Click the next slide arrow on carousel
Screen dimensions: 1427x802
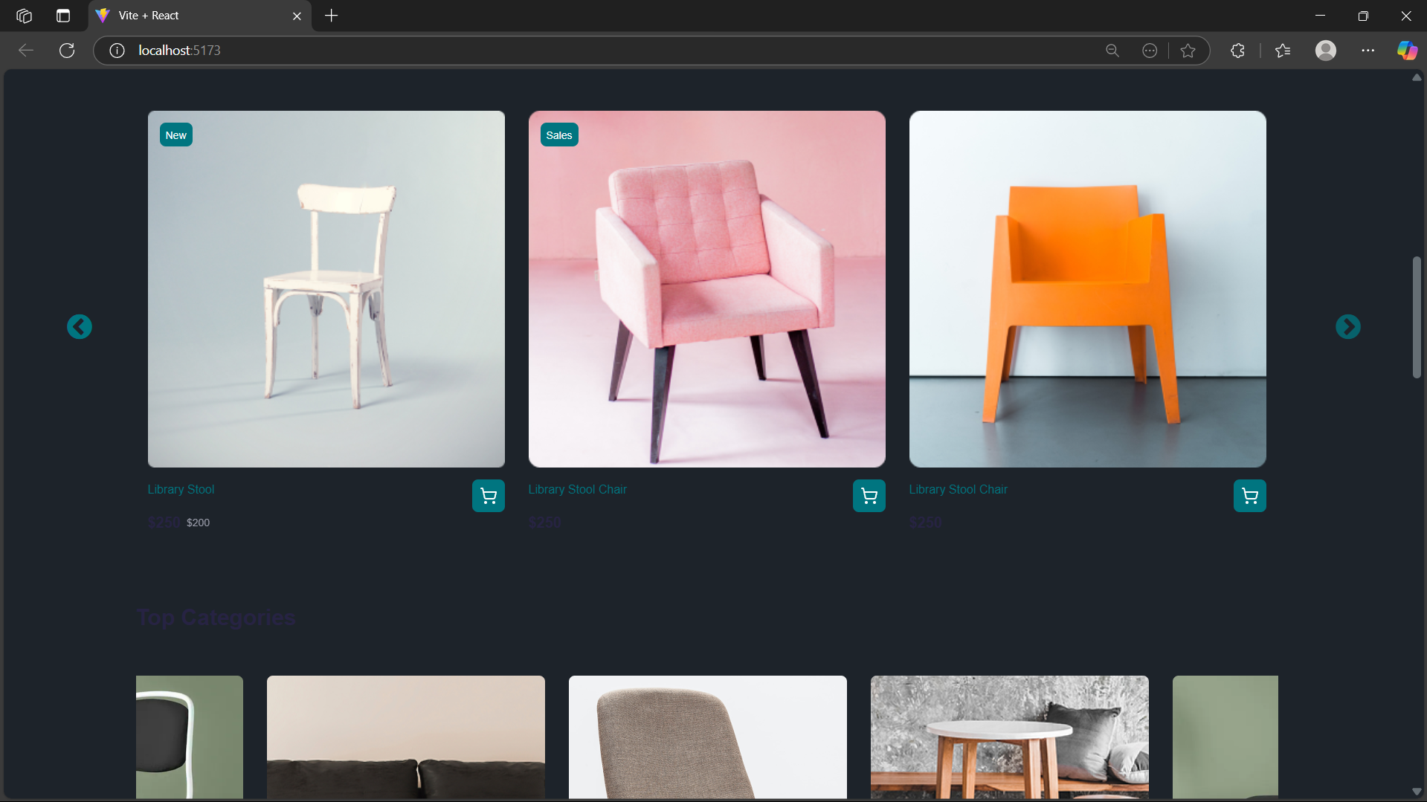tap(1347, 326)
